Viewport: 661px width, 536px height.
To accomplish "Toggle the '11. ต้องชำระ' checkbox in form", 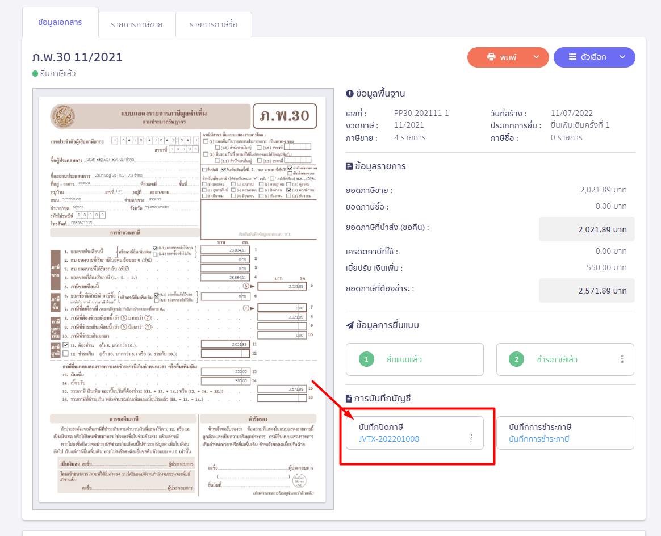I will coord(66,345).
